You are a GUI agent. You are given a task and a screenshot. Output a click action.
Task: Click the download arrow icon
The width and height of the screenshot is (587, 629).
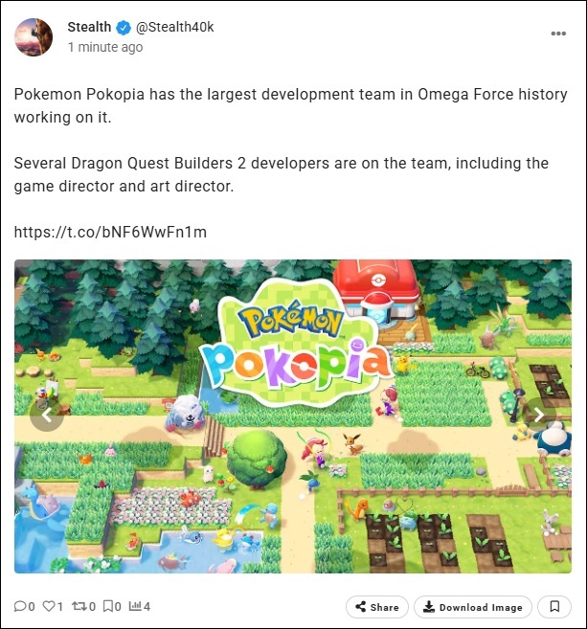tap(429, 607)
